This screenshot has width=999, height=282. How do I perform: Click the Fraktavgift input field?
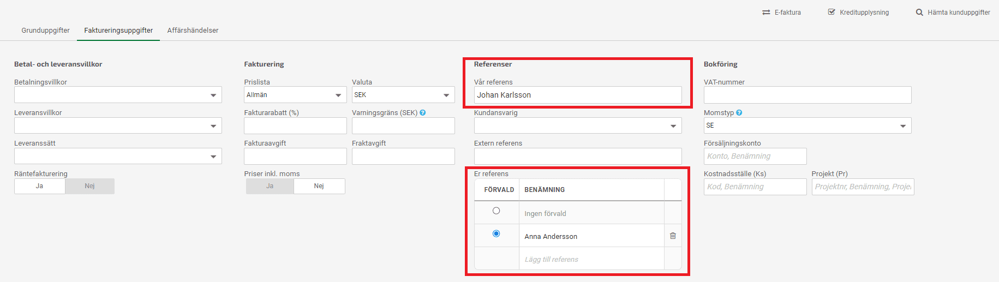pyautogui.click(x=403, y=156)
